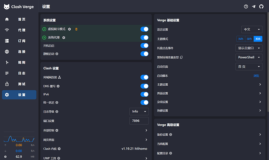Open the 订阅 sidebar page
269x160 pixels.
point(19,41)
